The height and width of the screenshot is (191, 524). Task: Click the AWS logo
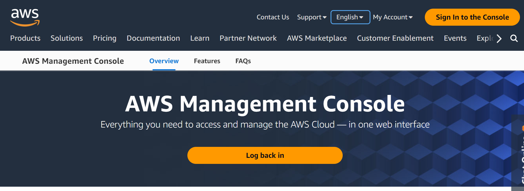[25, 17]
